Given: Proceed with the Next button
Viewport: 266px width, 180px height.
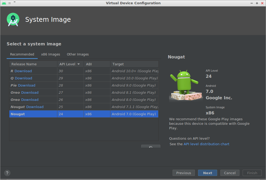Looking at the screenshot, I should click(x=208, y=173).
